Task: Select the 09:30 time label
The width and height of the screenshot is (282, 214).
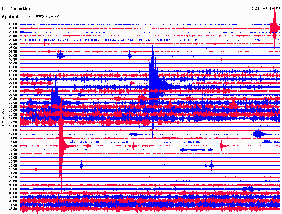Action: pos(13,99)
